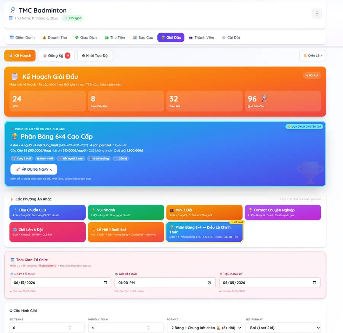Switch to the Doanh Thu tab
The image size is (343, 333).
click(54, 37)
